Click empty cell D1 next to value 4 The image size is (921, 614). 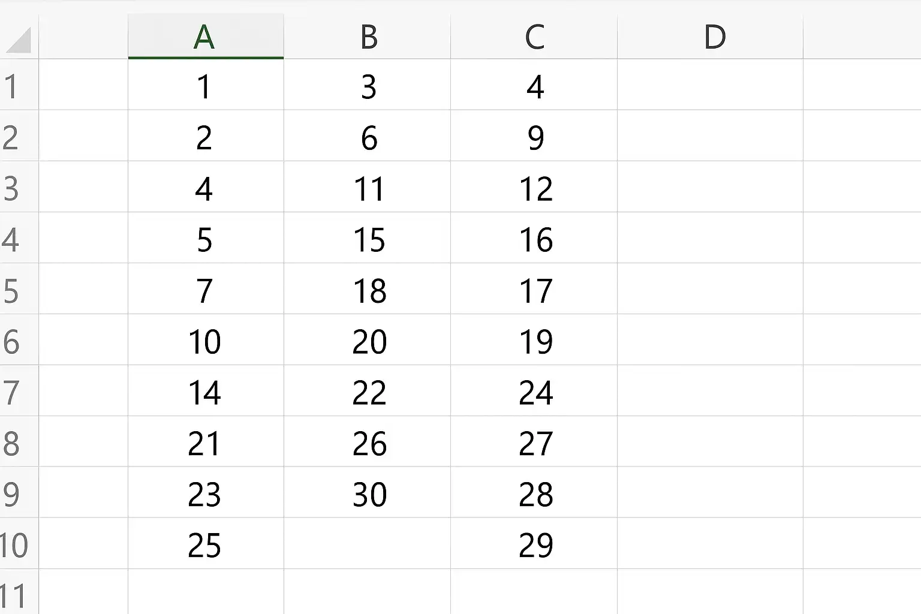pos(711,86)
